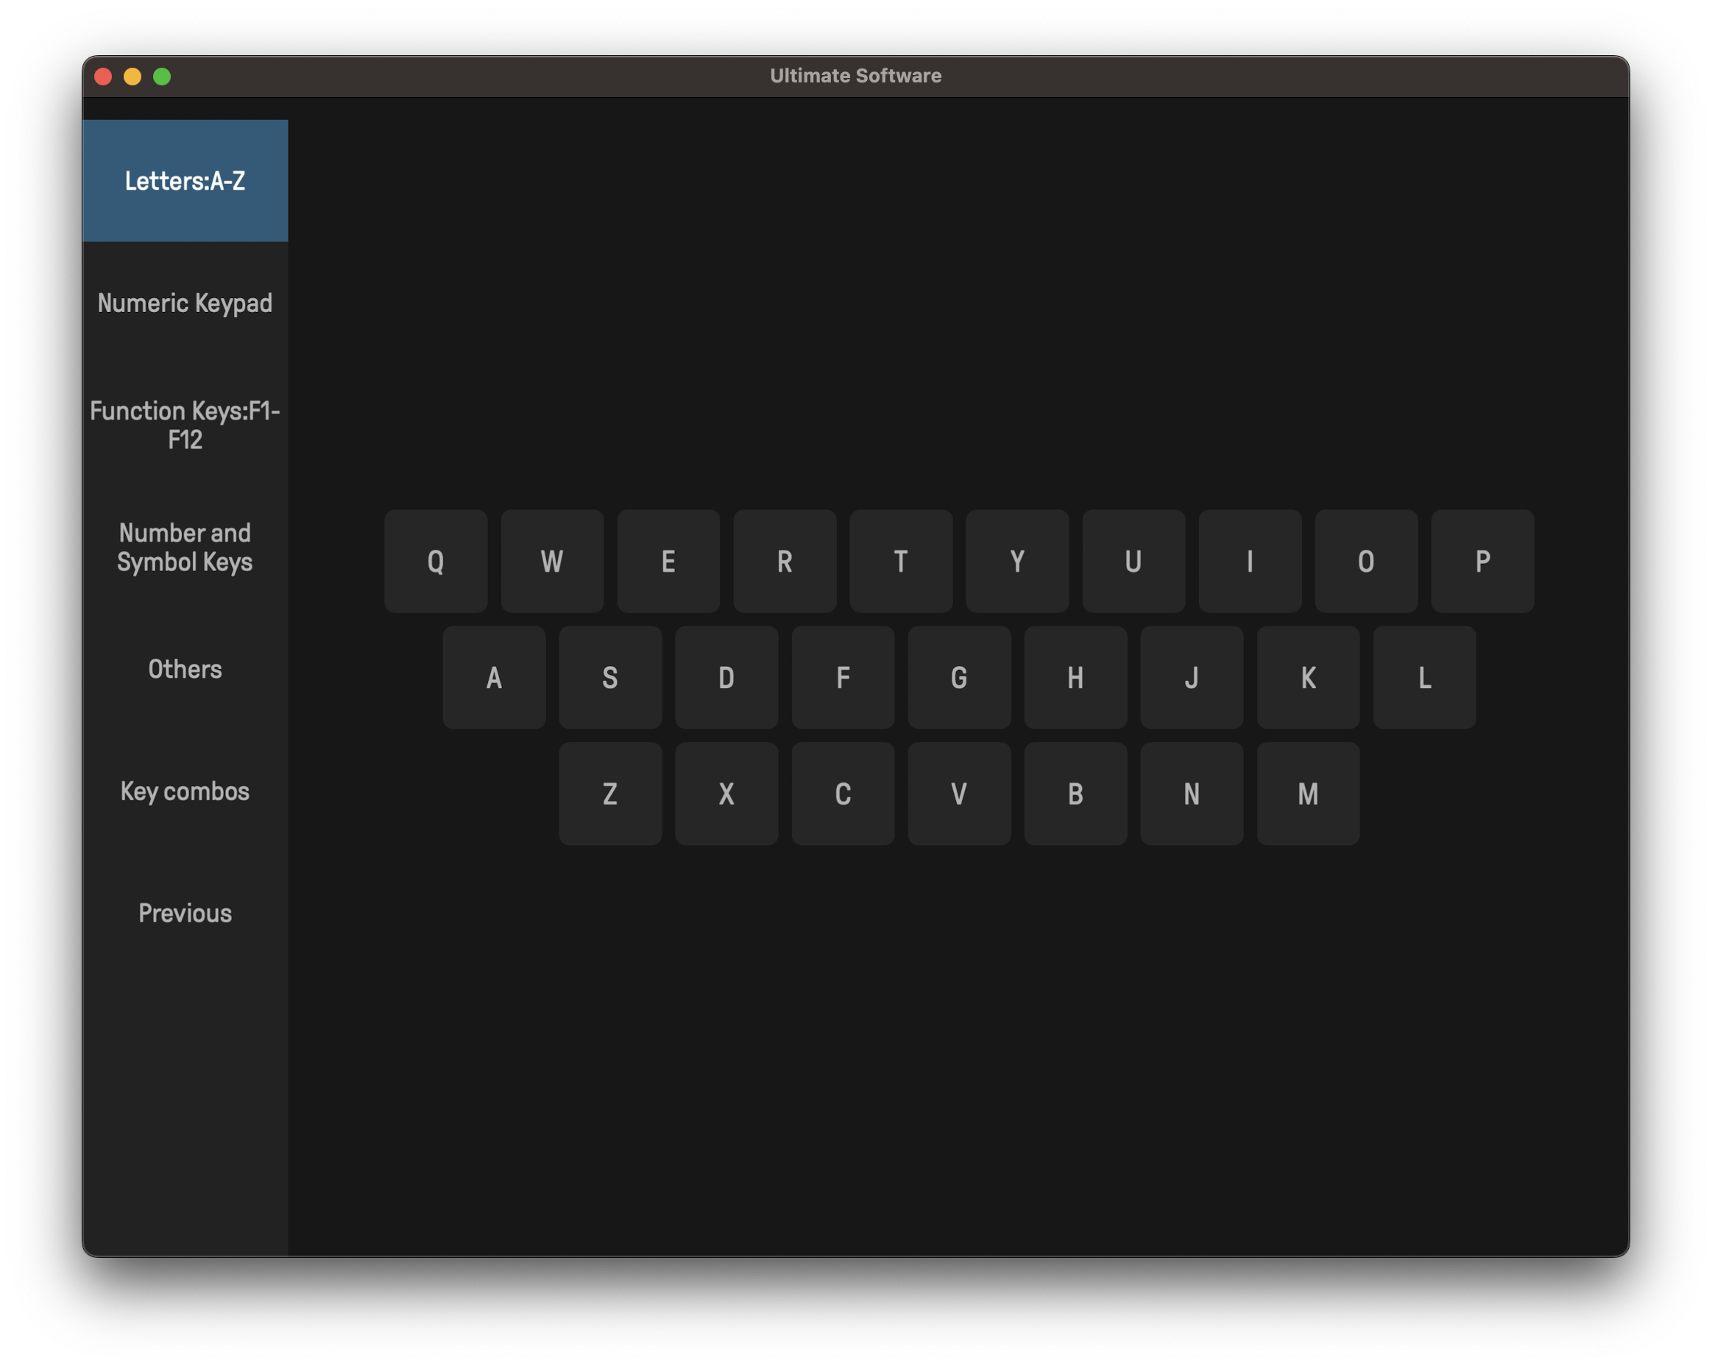Tap the G key button
Viewport: 1712px width, 1366px height.
click(x=958, y=677)
